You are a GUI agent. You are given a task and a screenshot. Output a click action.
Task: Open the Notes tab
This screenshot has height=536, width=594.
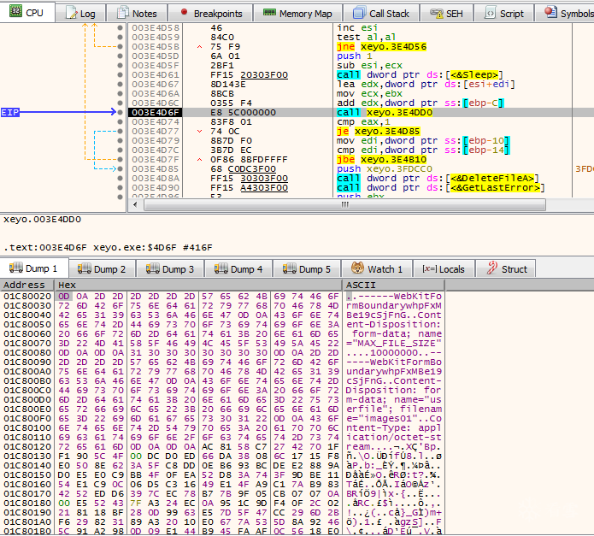137,14
